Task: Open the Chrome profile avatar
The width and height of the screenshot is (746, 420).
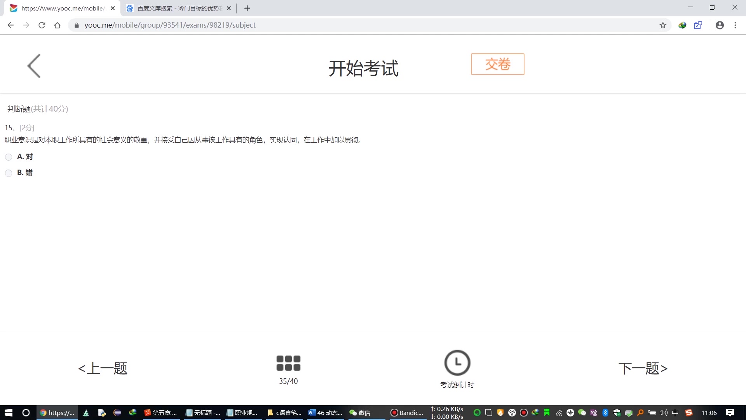Action: pos(720,25)
